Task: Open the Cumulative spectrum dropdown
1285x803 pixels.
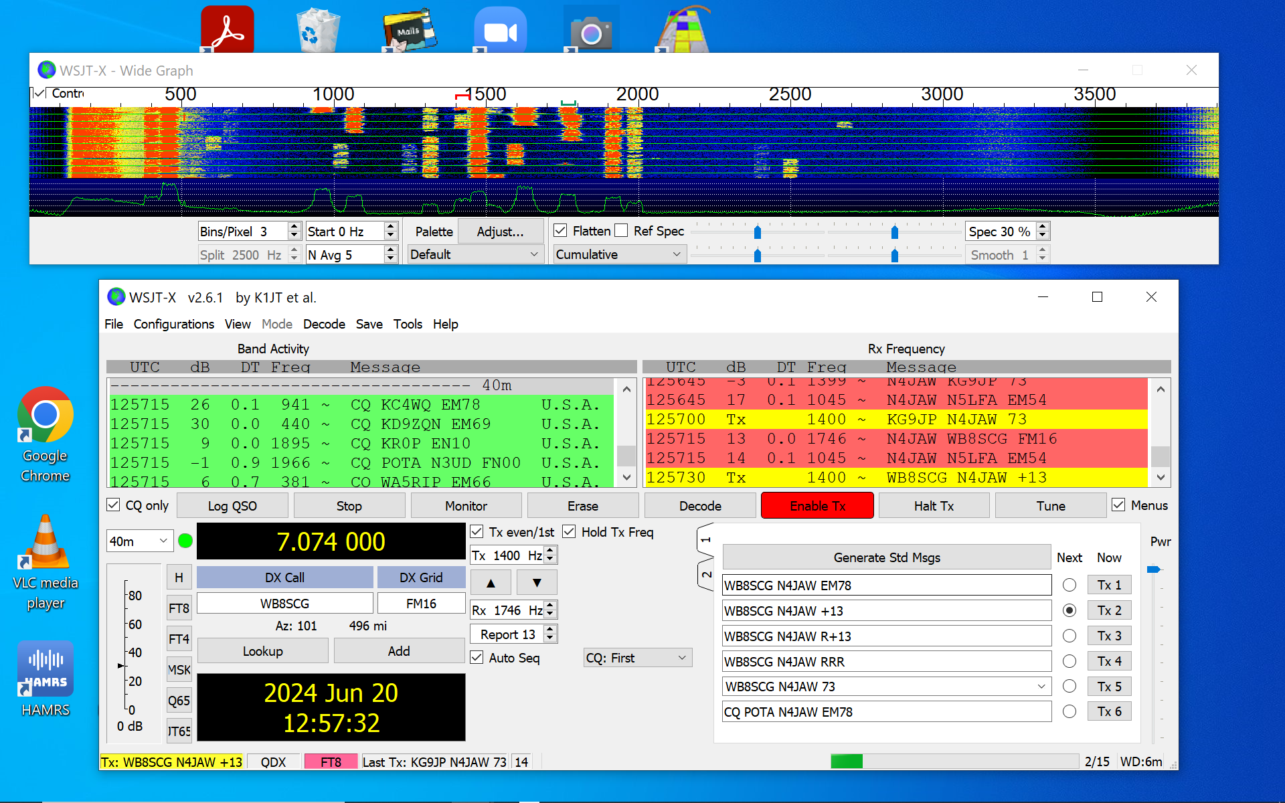Action: [x=618, y=254]
